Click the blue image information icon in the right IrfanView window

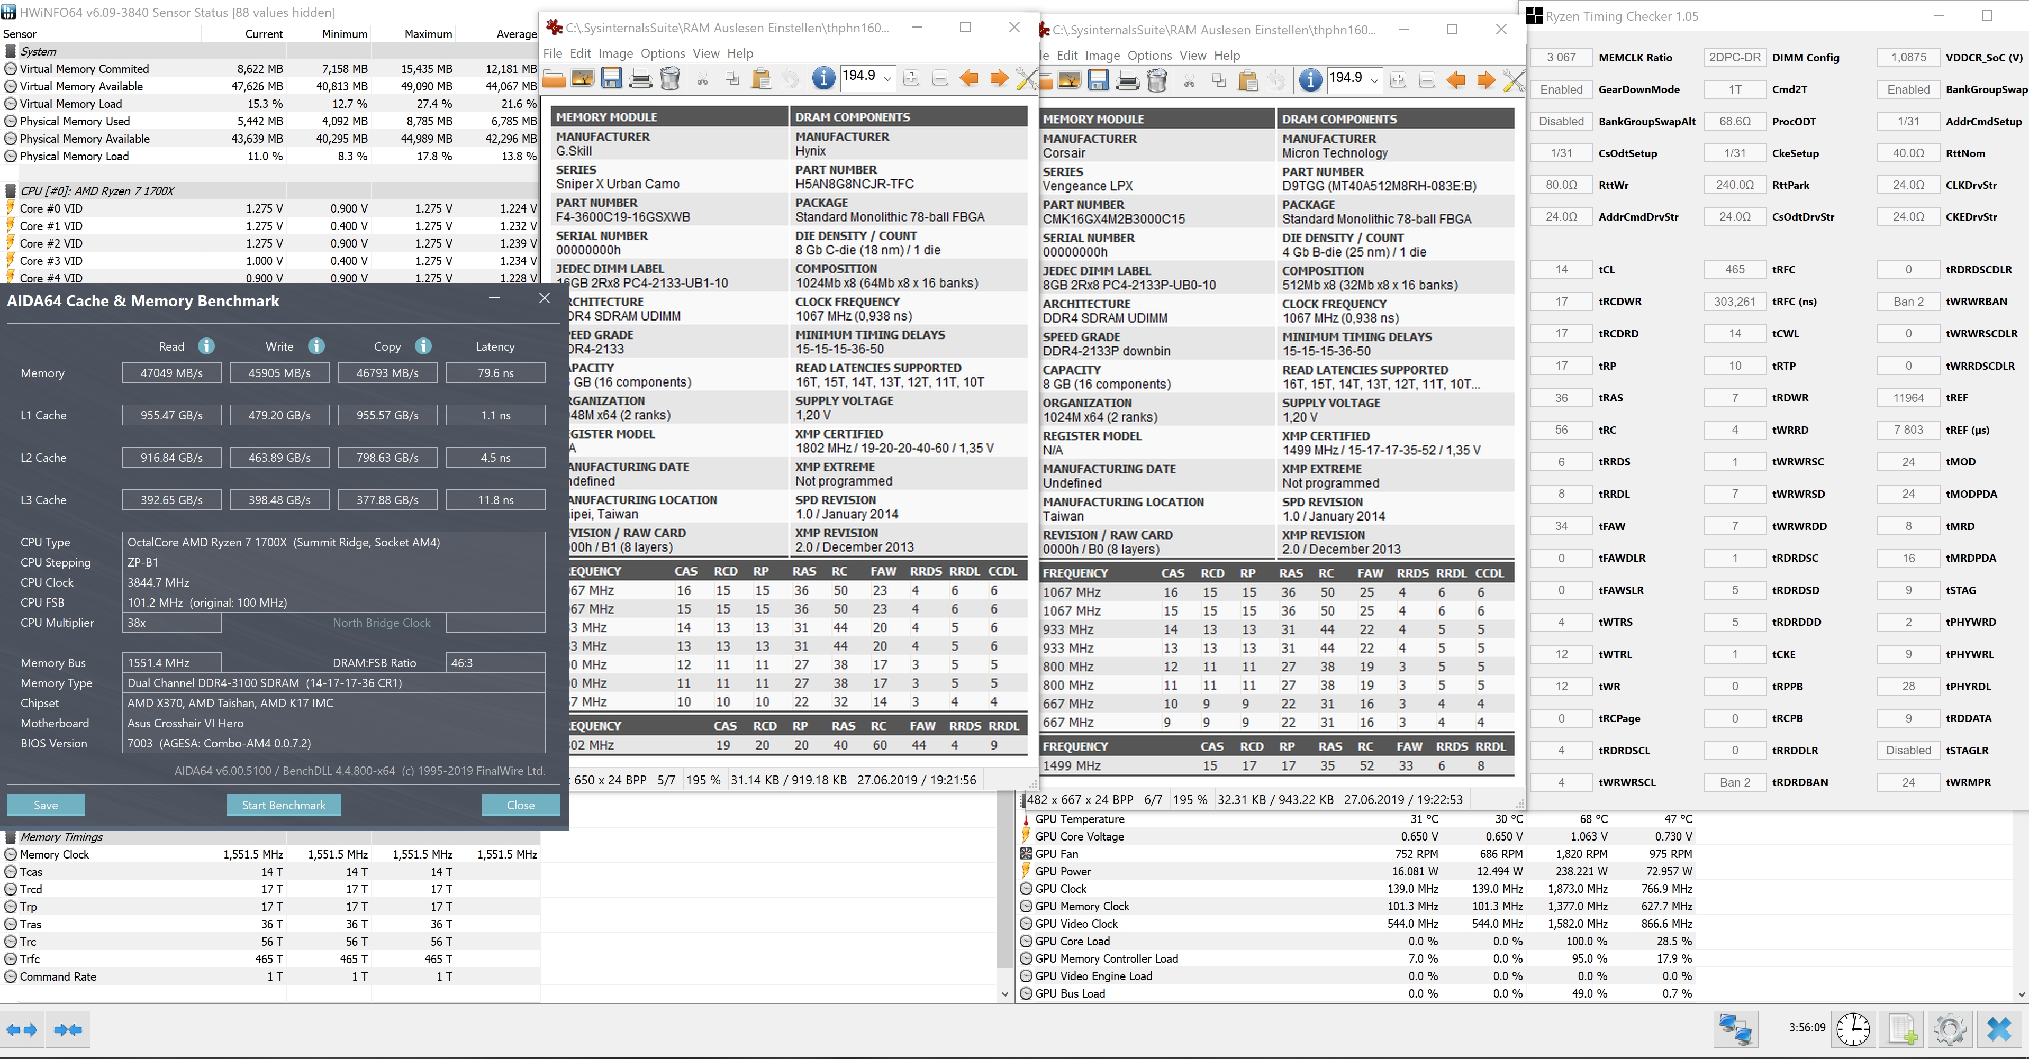point(1310,80)
